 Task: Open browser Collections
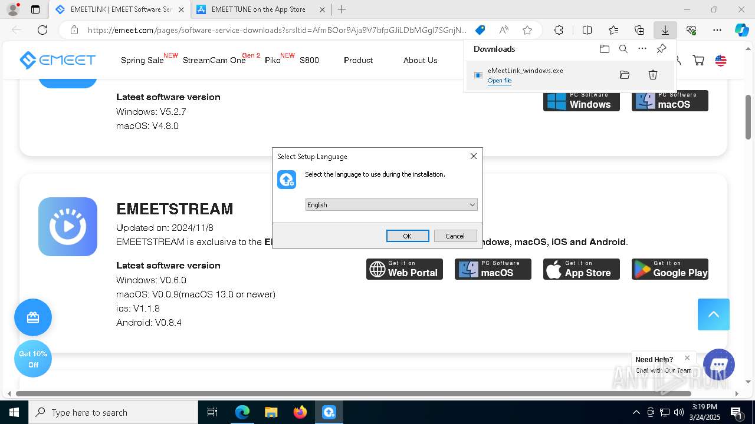point(639,30)
